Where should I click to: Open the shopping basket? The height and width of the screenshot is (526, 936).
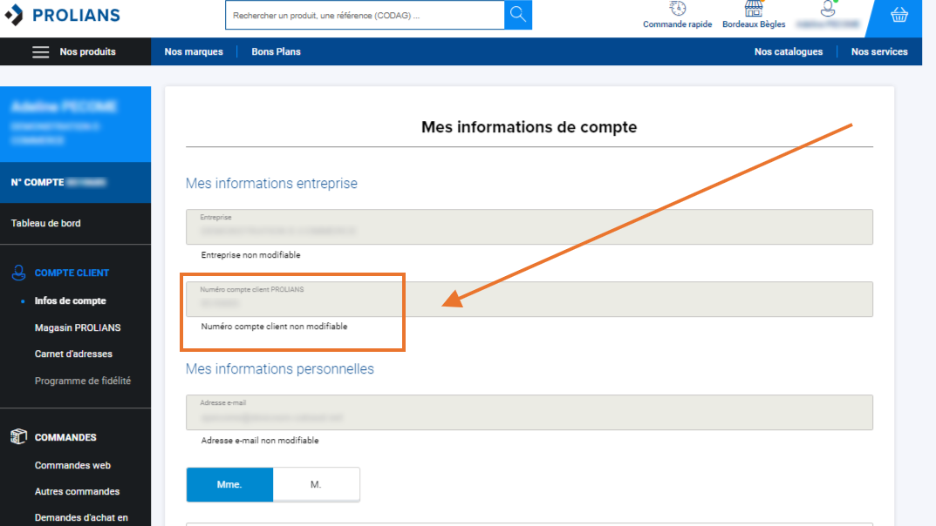899,15
